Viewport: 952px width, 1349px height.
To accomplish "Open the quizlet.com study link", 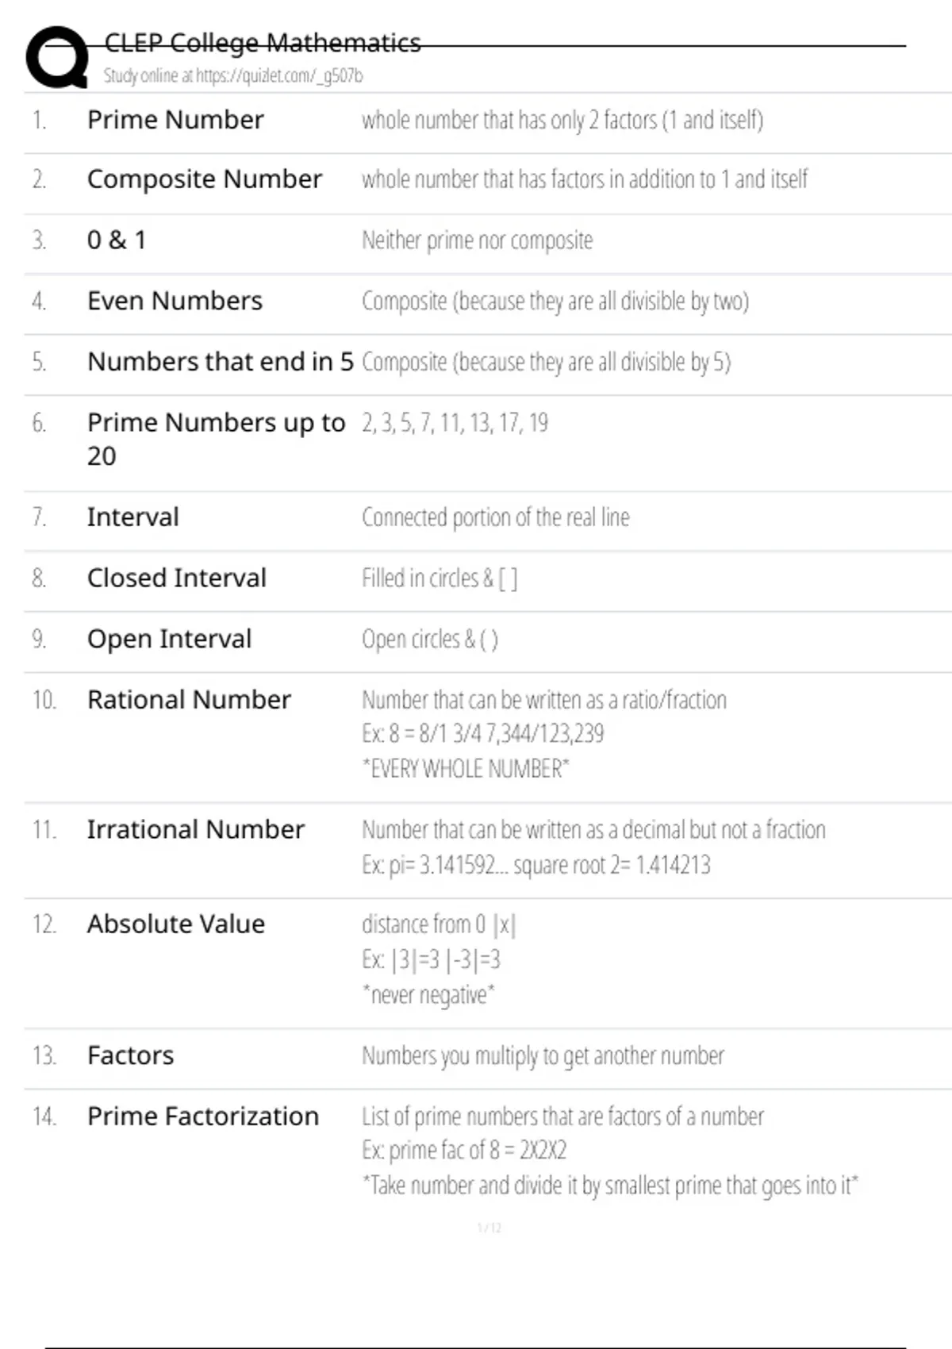I will pos(278,76).
